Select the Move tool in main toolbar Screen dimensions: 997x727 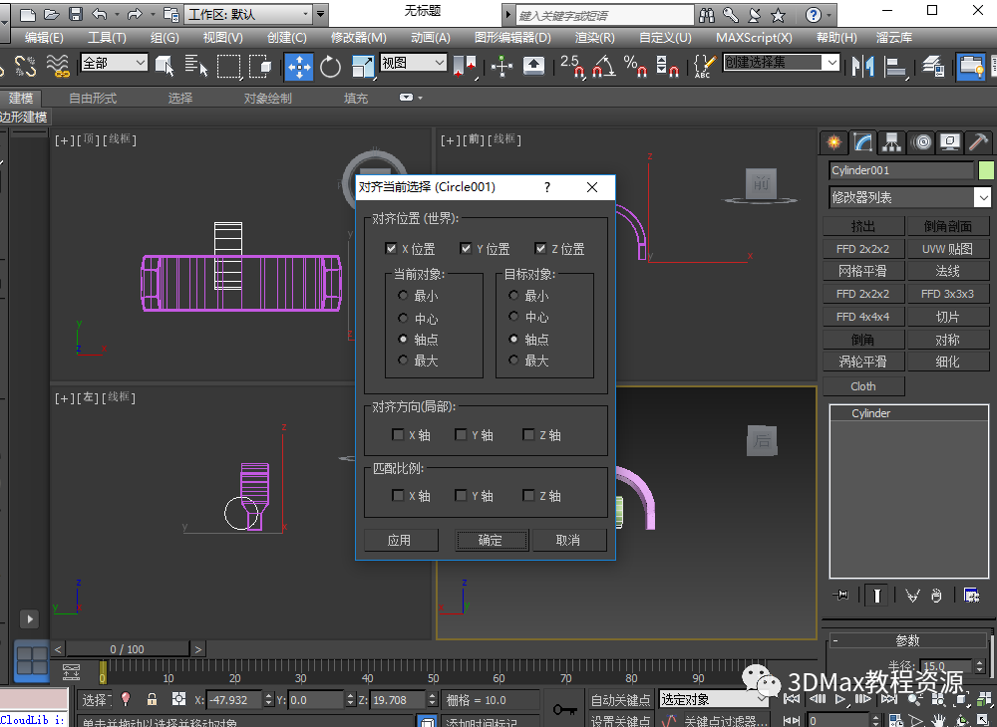coord(299,66)
